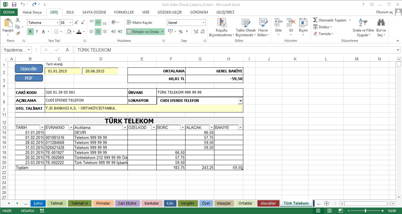Click the insert function fx icon
Viewport: 402px width, 214px height.
click(x=67, y=50)
